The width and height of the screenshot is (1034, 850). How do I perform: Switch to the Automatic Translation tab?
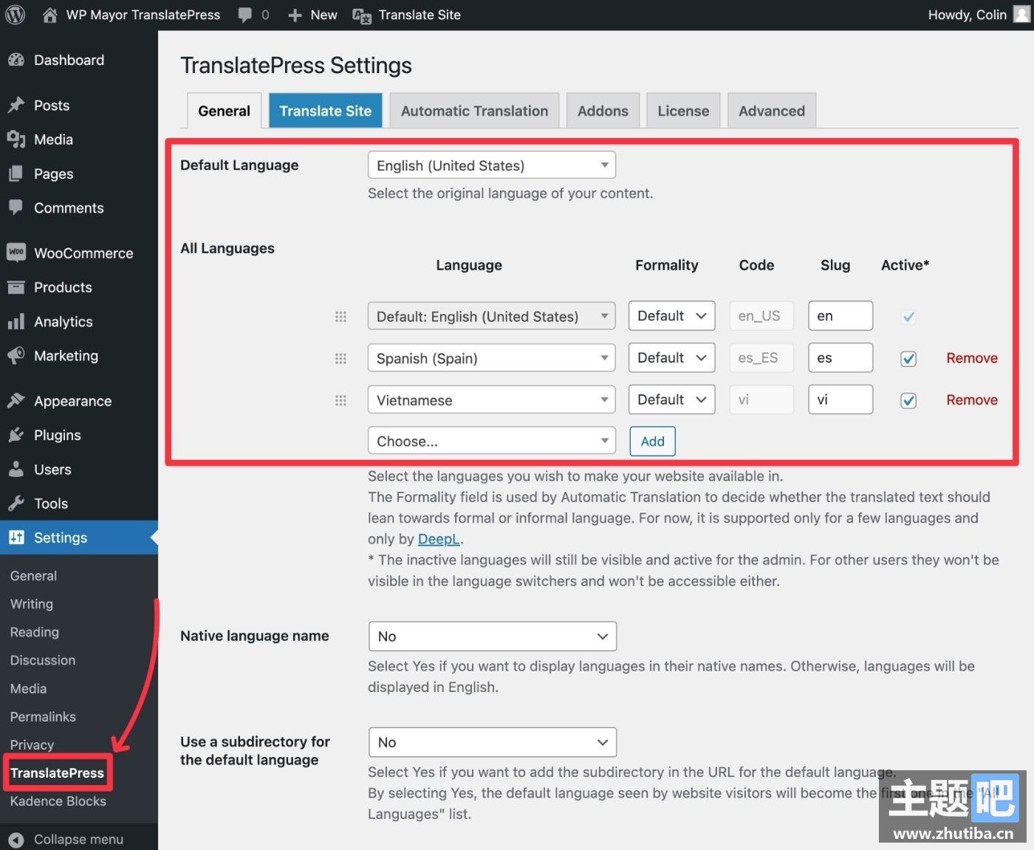tap(474, 111)
